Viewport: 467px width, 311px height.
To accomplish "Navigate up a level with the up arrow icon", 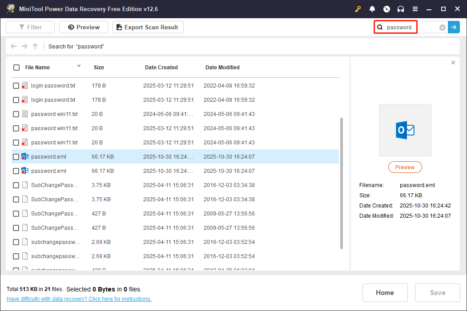I will pos(35,46).
